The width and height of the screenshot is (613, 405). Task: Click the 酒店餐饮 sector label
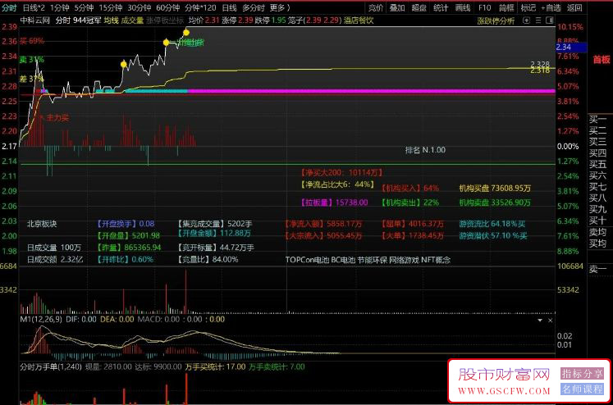pos(359,20)
